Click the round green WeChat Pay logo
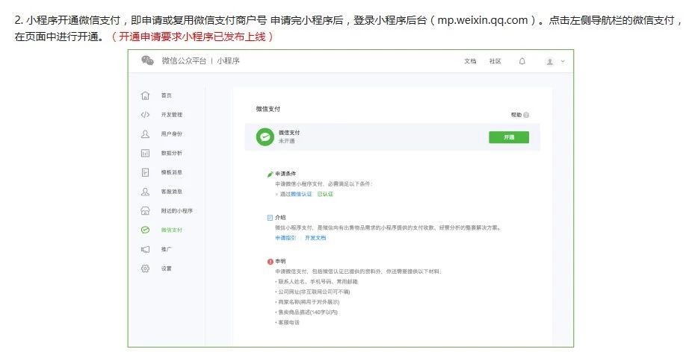This screenshot has width=692, height=352. [265, 137]
